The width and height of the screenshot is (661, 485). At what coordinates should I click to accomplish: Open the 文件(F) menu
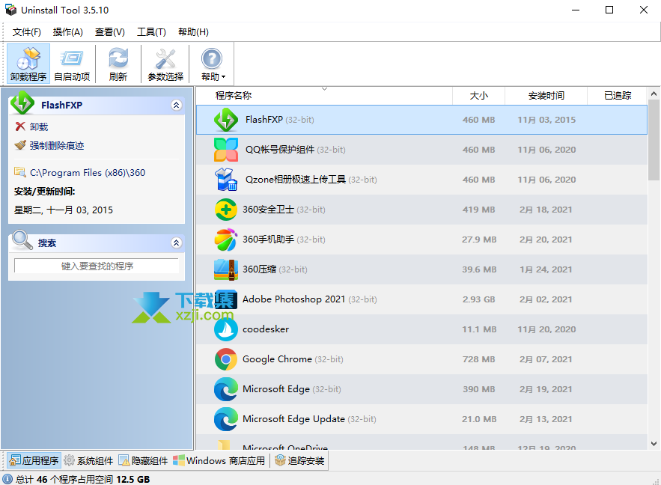pyautogui.click(x=26, y=32)
